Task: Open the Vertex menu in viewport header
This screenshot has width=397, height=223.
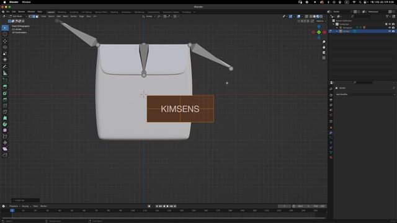Action: [74, 17]
